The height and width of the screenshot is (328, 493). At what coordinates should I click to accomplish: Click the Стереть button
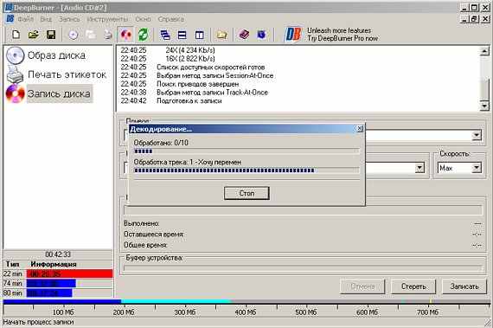413,286
